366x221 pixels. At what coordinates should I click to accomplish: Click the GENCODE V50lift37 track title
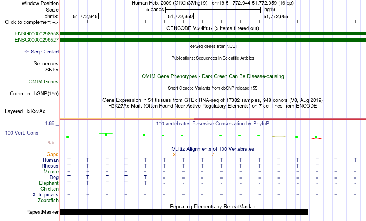(213, 28)
